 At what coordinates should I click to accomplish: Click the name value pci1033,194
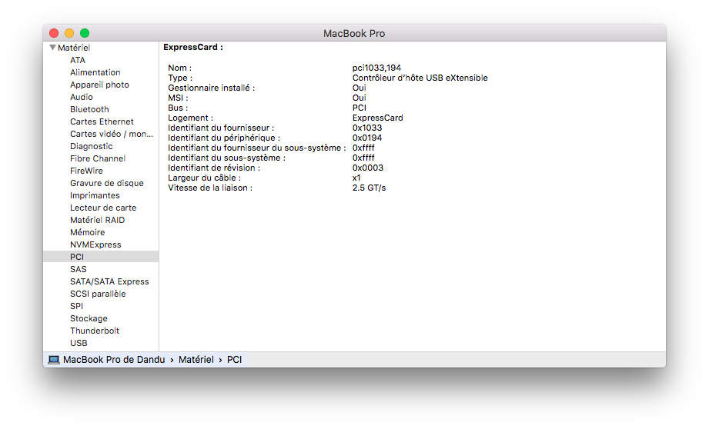[376, 68]
